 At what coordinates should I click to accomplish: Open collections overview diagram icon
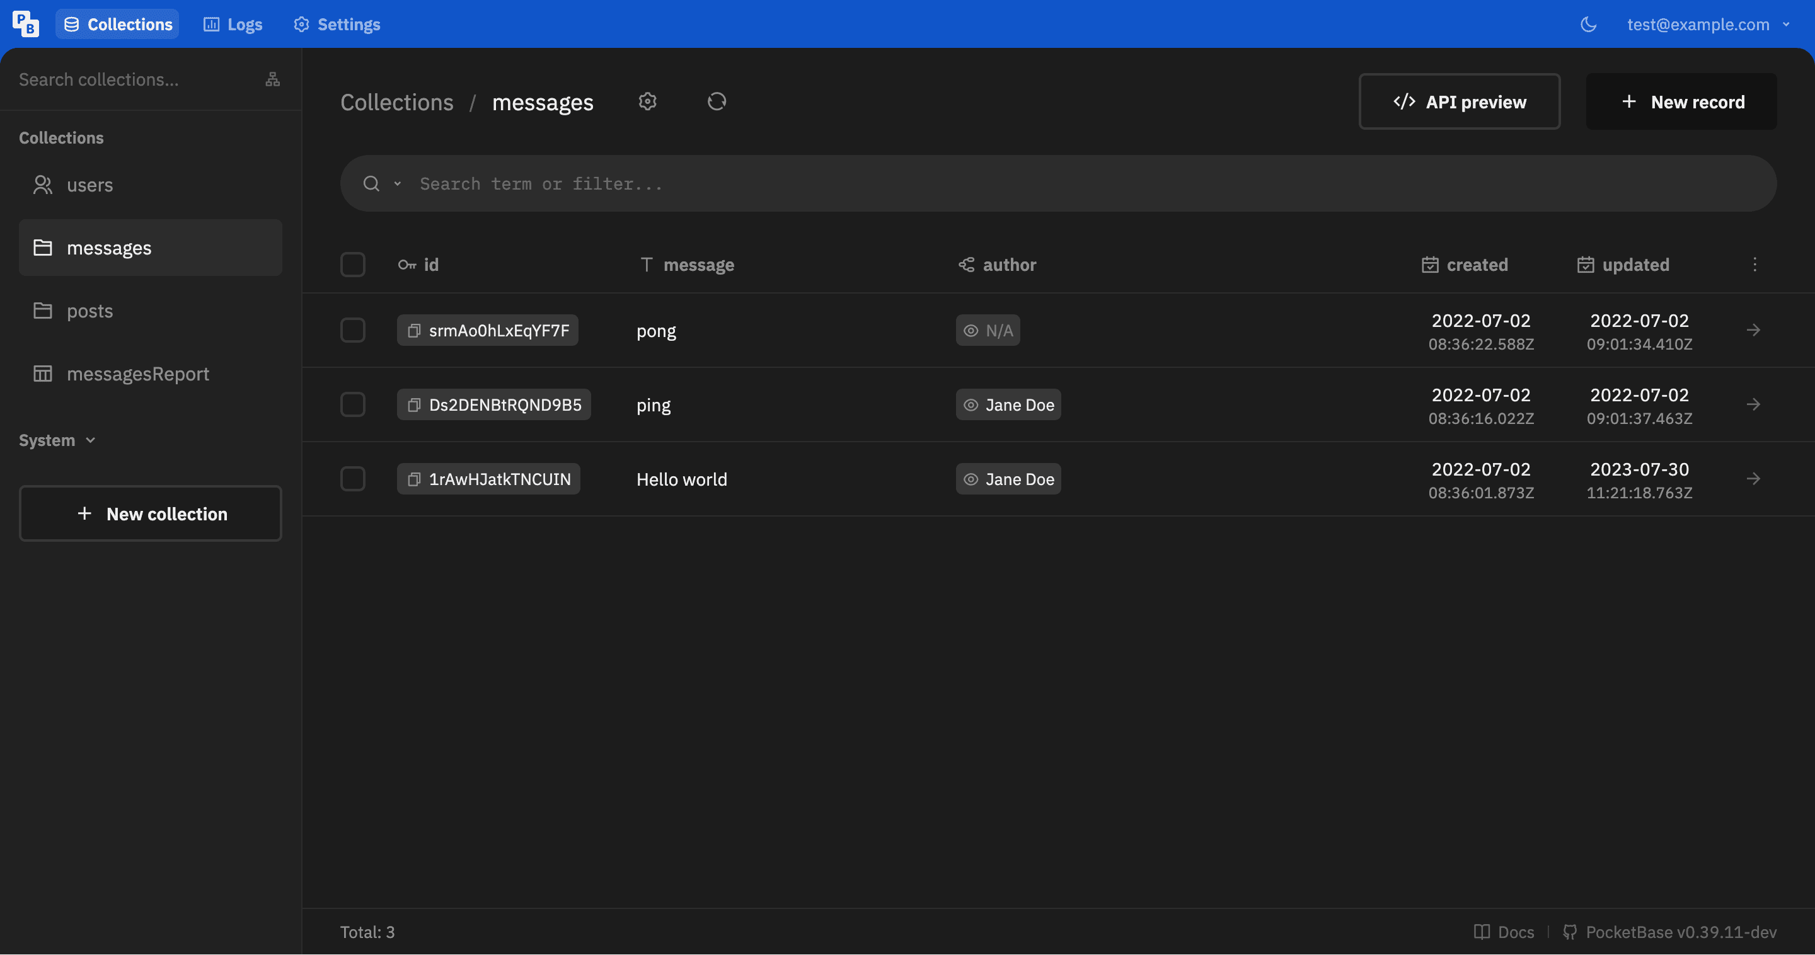(x=273, y=79)
